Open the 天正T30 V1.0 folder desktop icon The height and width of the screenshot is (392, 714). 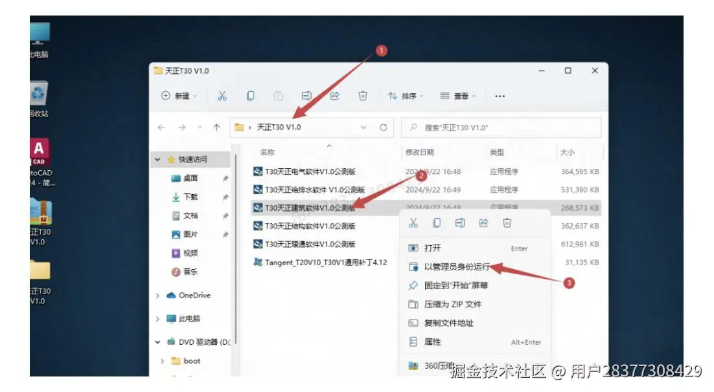pos(41,282)
